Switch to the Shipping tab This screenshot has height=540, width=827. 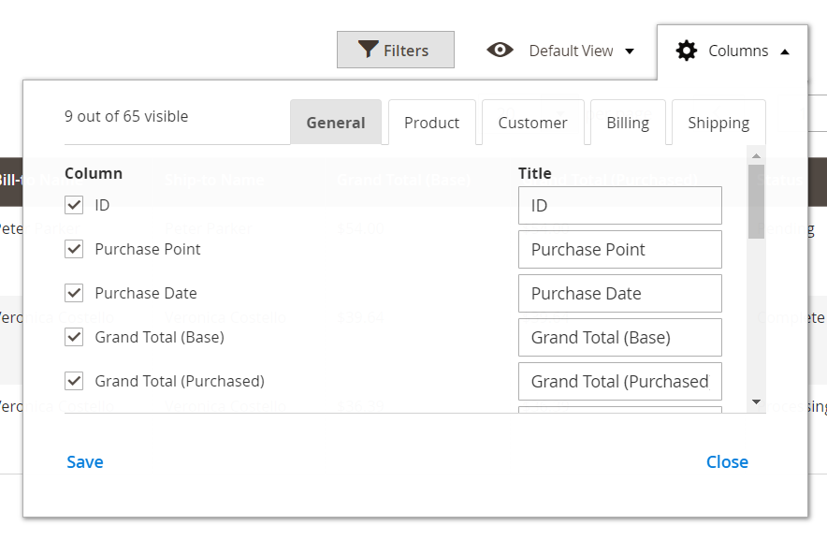[x=718, y=123]
